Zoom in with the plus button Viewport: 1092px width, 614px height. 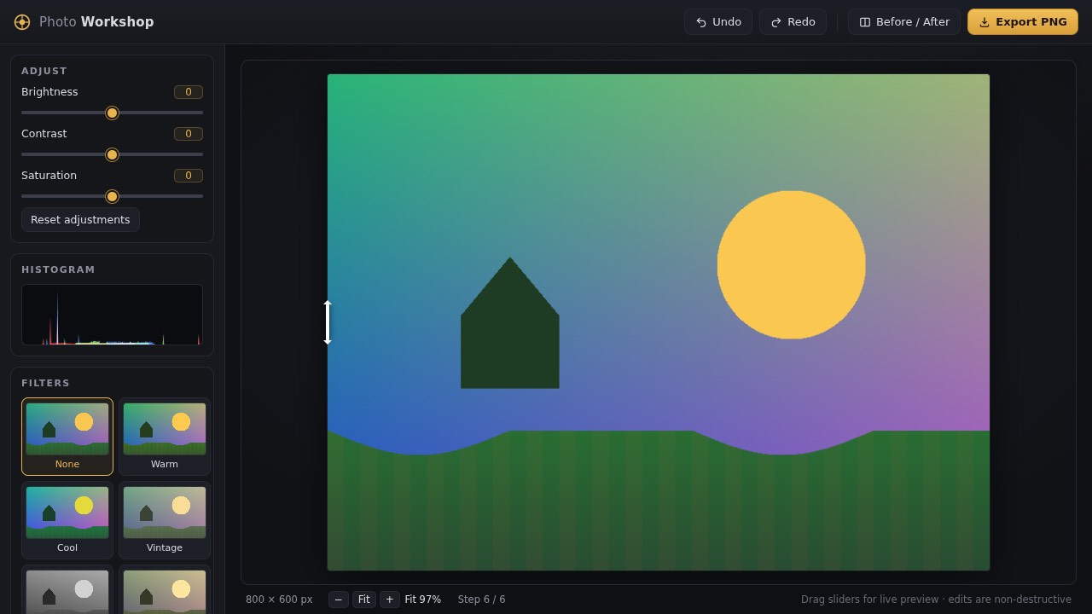click(390, 600)
